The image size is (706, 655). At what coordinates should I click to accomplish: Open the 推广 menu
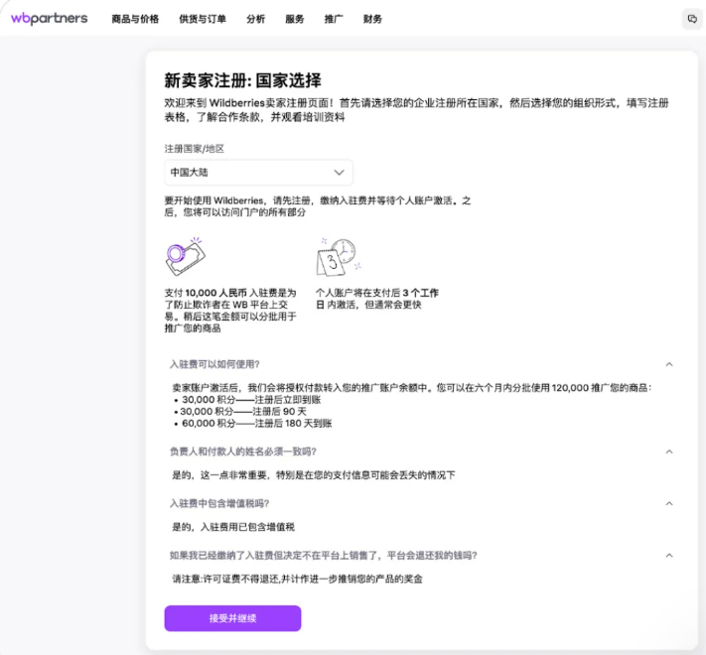coord(334,19)
